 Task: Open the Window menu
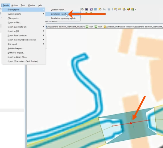31,5
